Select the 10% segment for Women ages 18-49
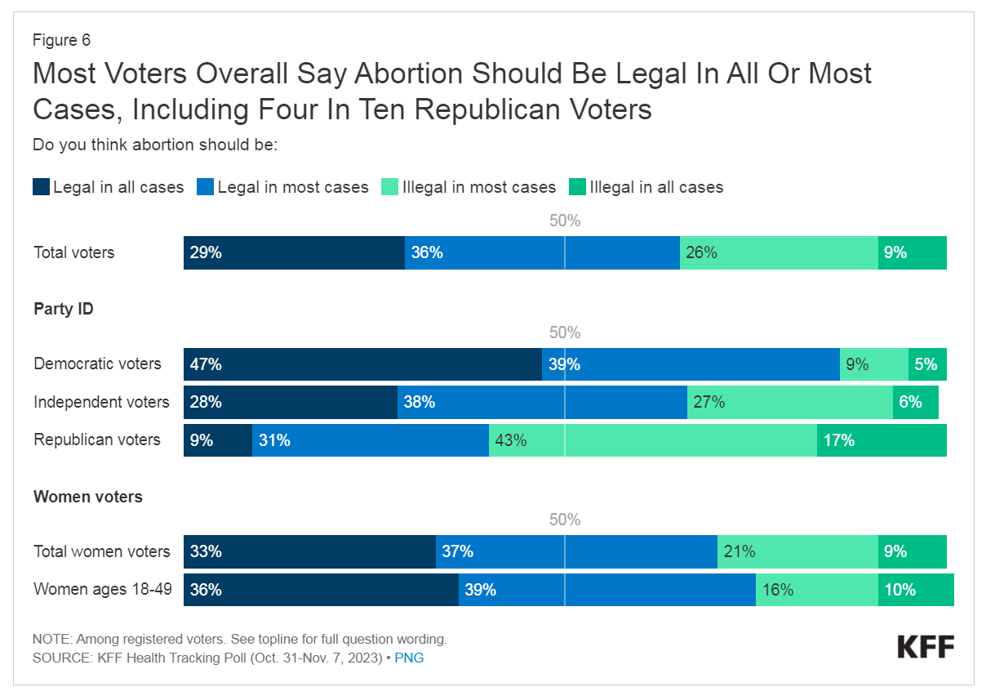The width and height of the screenshot is (995, 696). (916, 590)
